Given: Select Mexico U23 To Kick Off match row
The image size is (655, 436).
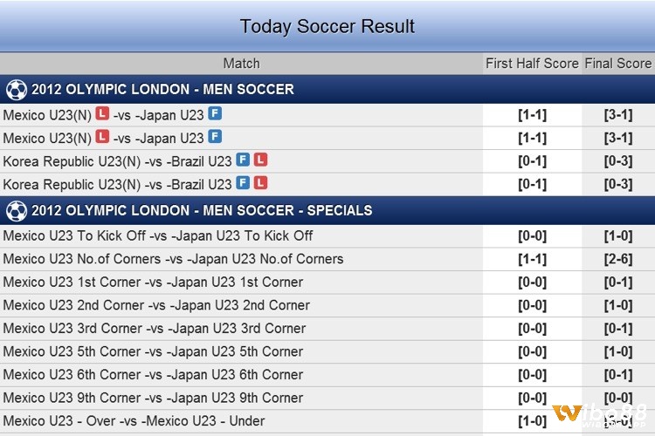Looking at the screenshot, I should tap(327, 236).
